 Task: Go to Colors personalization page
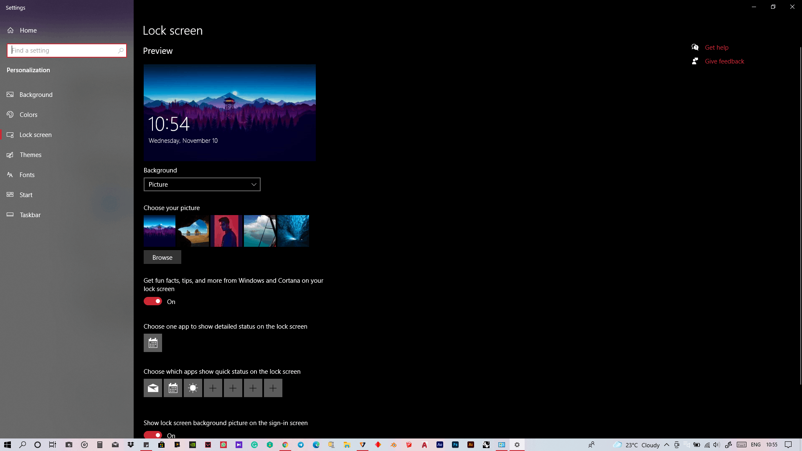pyautogui.click(x=28, y=115)
